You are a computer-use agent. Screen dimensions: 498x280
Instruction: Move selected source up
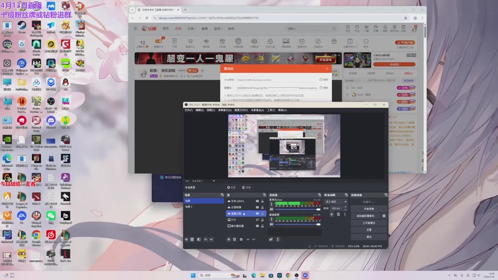pyautogui.click(x=248, y=240)
